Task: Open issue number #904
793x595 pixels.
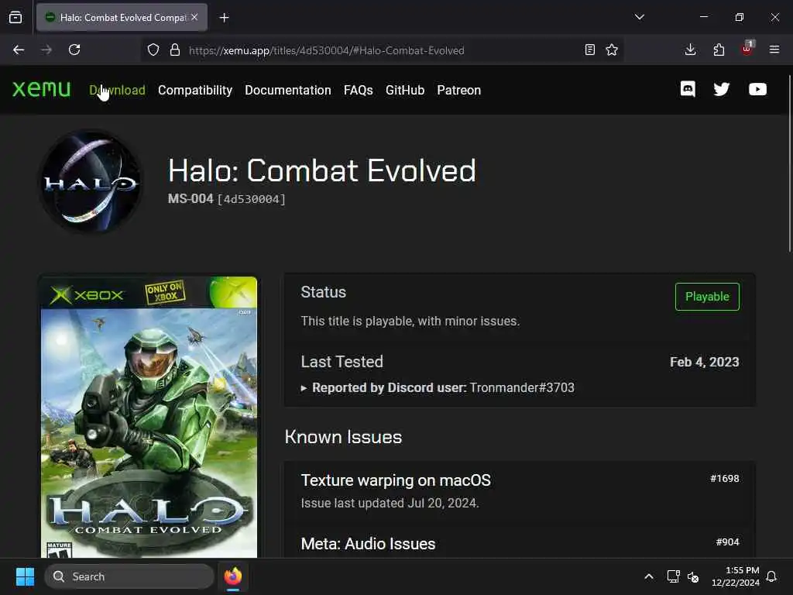Action: (728, 542)
